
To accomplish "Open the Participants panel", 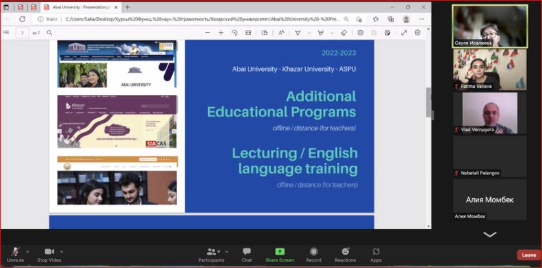I will [x=211, y=255].
